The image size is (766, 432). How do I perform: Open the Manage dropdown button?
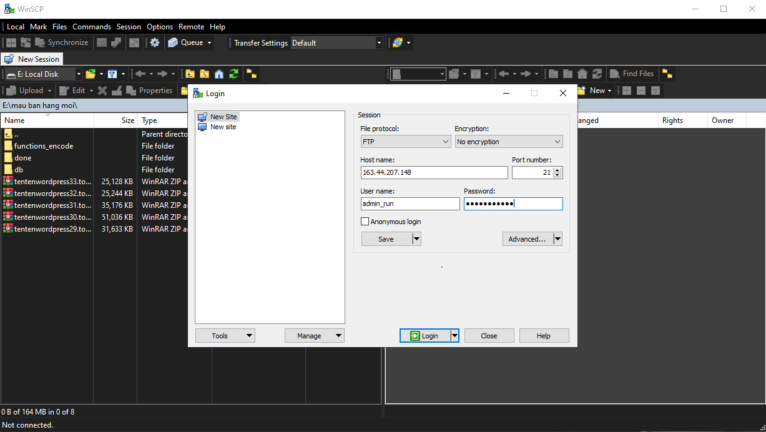tap(315, 336)
